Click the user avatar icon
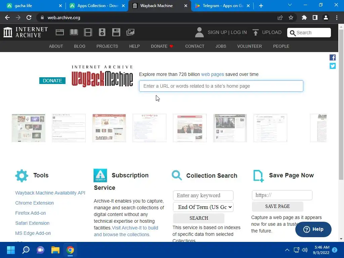Screen dimensions: 344x258 tap(199, 32)
